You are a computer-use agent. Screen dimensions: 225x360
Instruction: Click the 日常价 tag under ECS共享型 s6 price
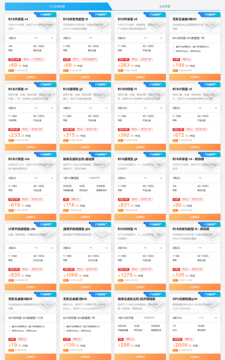120,70
